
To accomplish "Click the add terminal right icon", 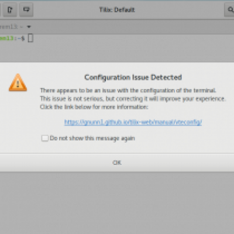I will point(10,9).
